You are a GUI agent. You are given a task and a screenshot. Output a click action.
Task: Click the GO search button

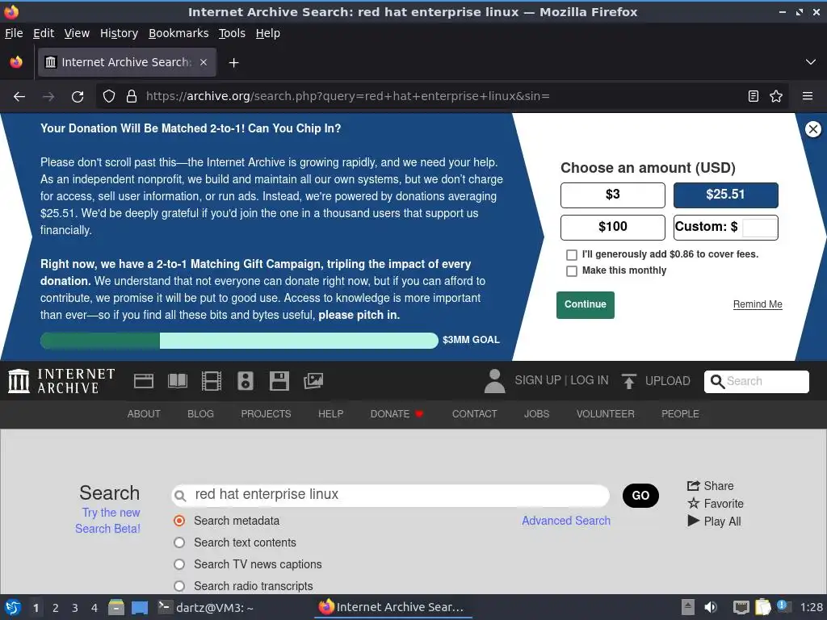tap(640, 496)
